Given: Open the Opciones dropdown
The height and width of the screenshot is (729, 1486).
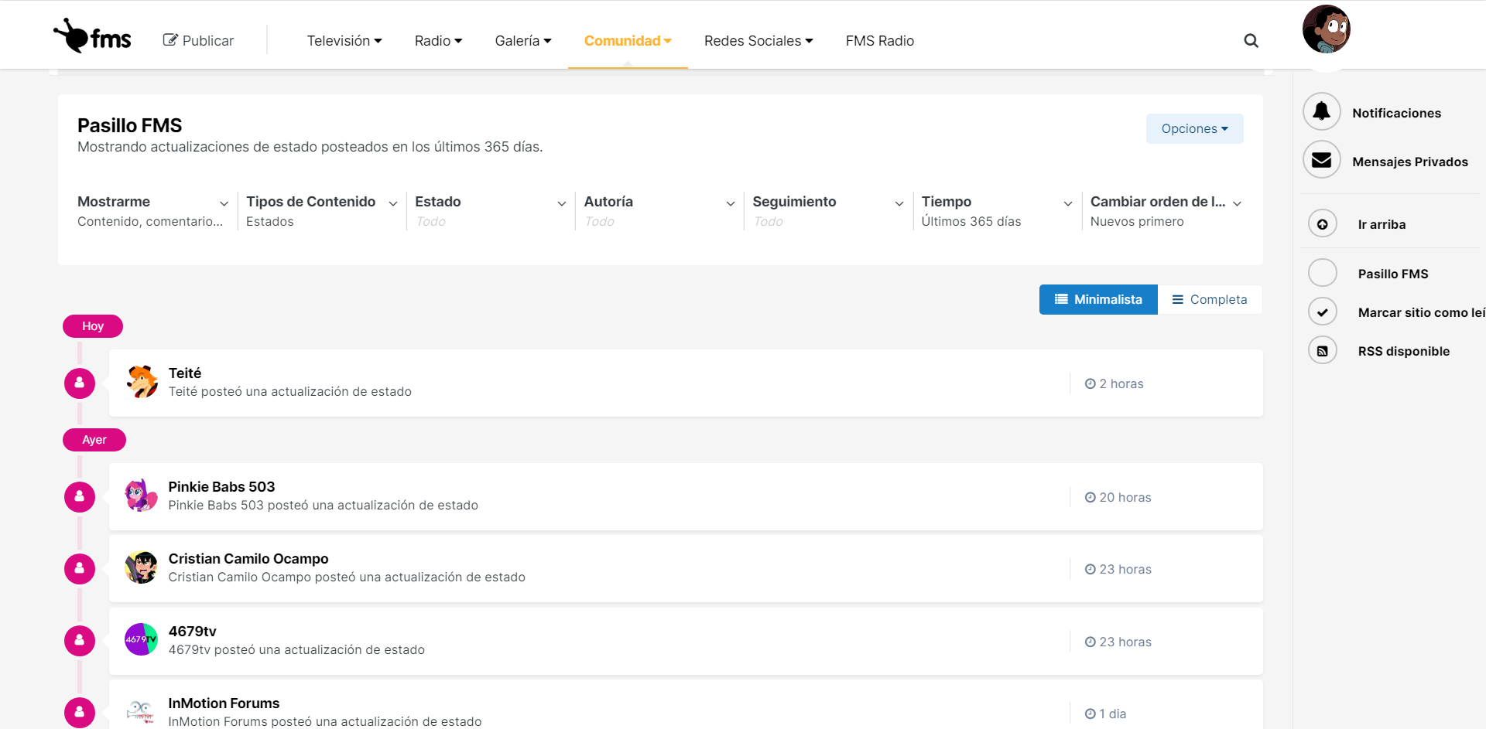Looking at the screenshot, I should [x=1194, y=128].
